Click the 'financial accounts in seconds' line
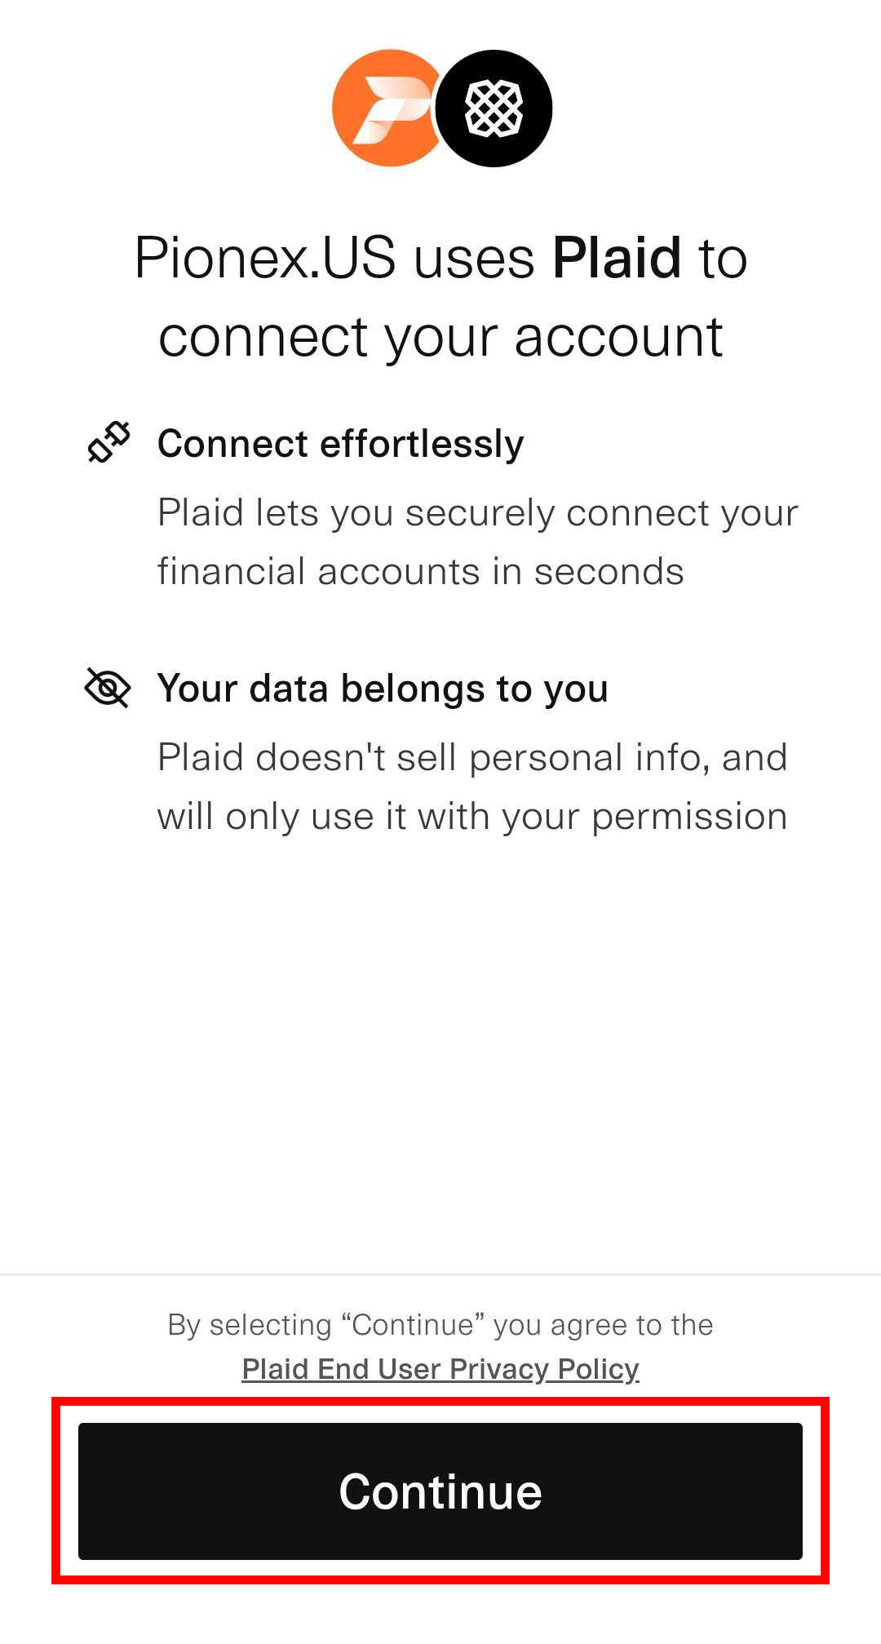The image size is (881, 1644). point(421,571)
